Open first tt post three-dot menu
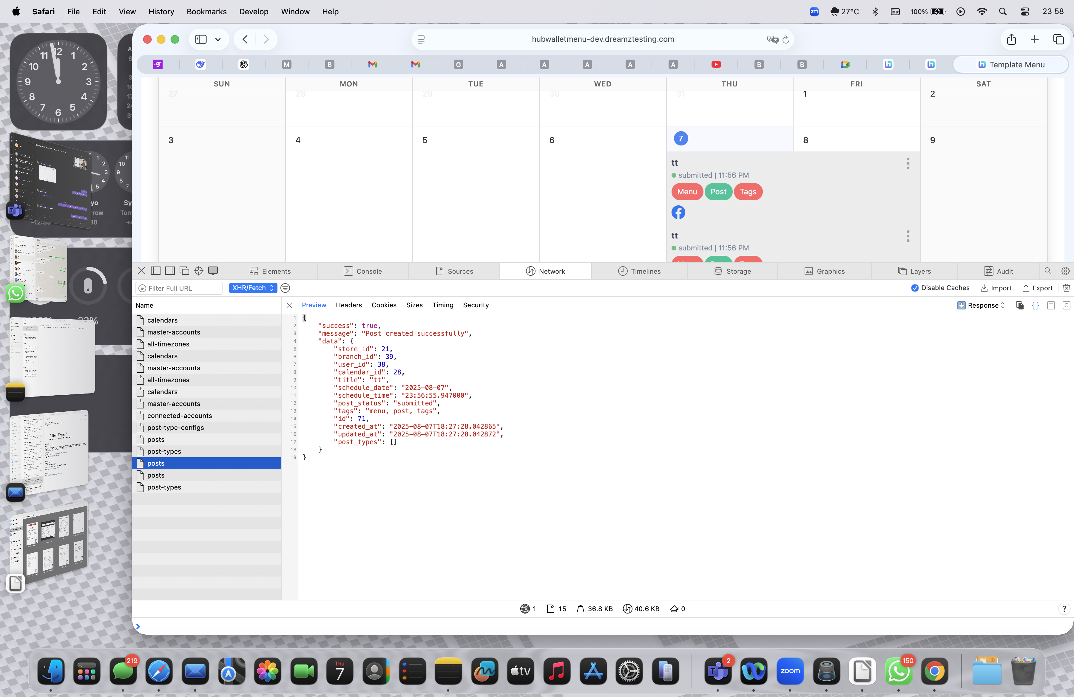The width and height of the screenshot is (1074, 697). [x=908, y=163]
